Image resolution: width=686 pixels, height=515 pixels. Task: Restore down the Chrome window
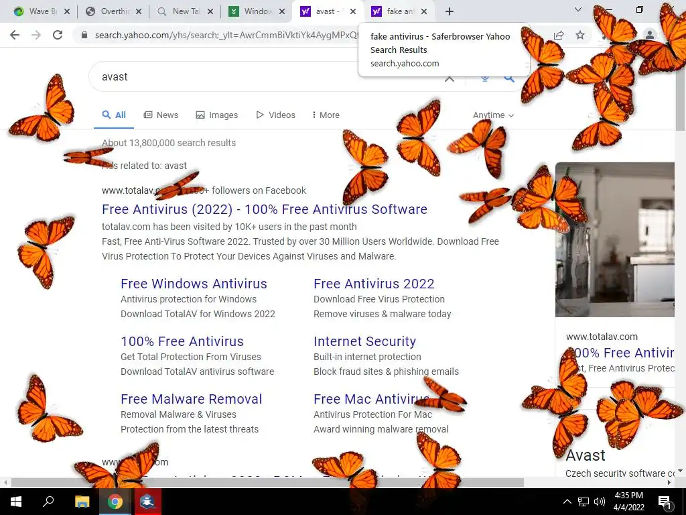pyautogui.click(x=640, y=9)
